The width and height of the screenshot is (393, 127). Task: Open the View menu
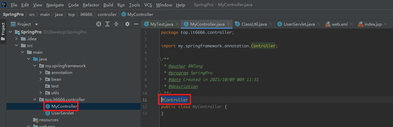point(38,5)
